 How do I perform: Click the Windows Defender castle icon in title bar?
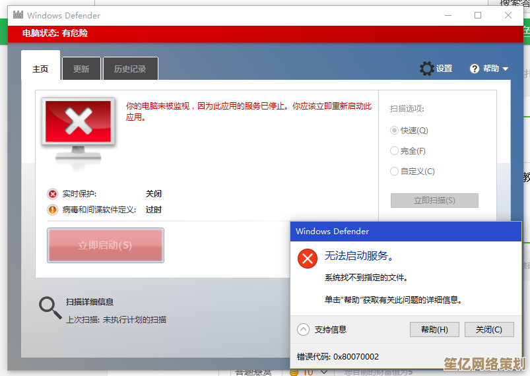(x=18, y=15)
